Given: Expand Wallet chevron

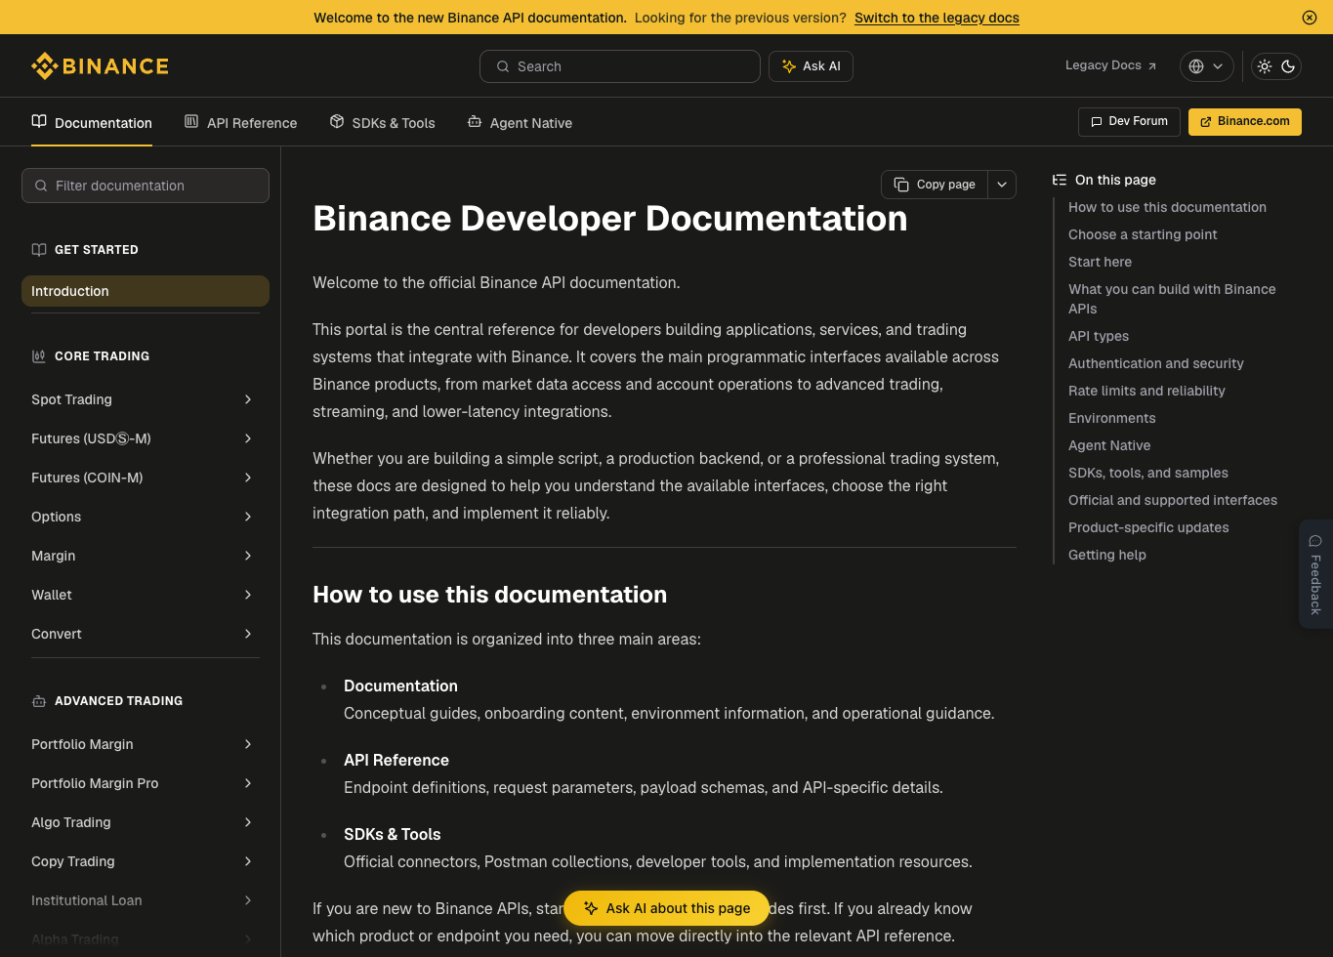Looking at the screenshot, I should coord(248,595).
